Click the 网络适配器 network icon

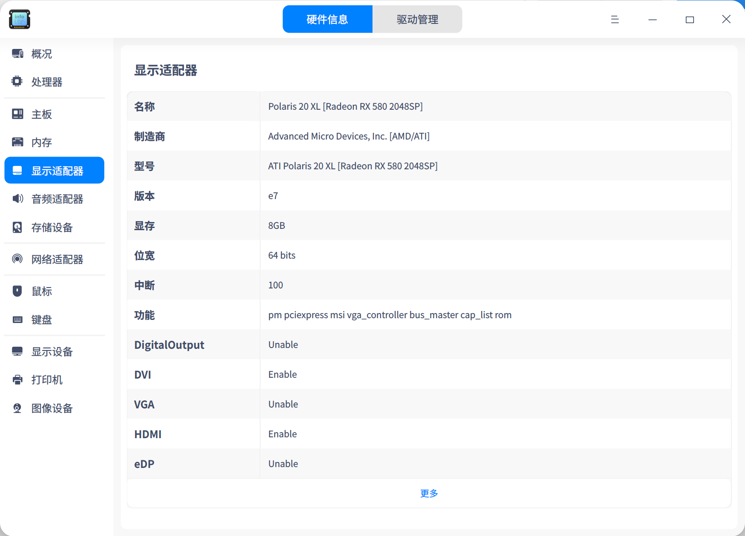point(17,259)
